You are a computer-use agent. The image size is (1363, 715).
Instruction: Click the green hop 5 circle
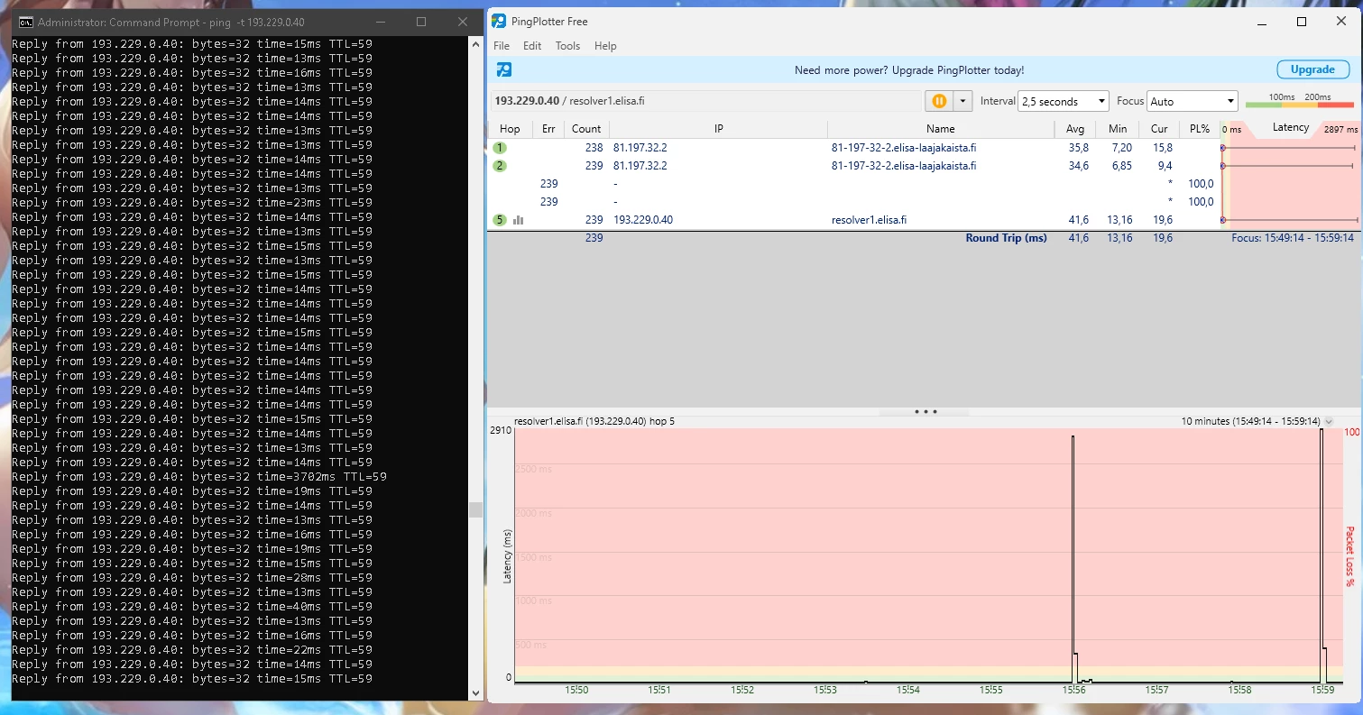(x=500, y=220)
